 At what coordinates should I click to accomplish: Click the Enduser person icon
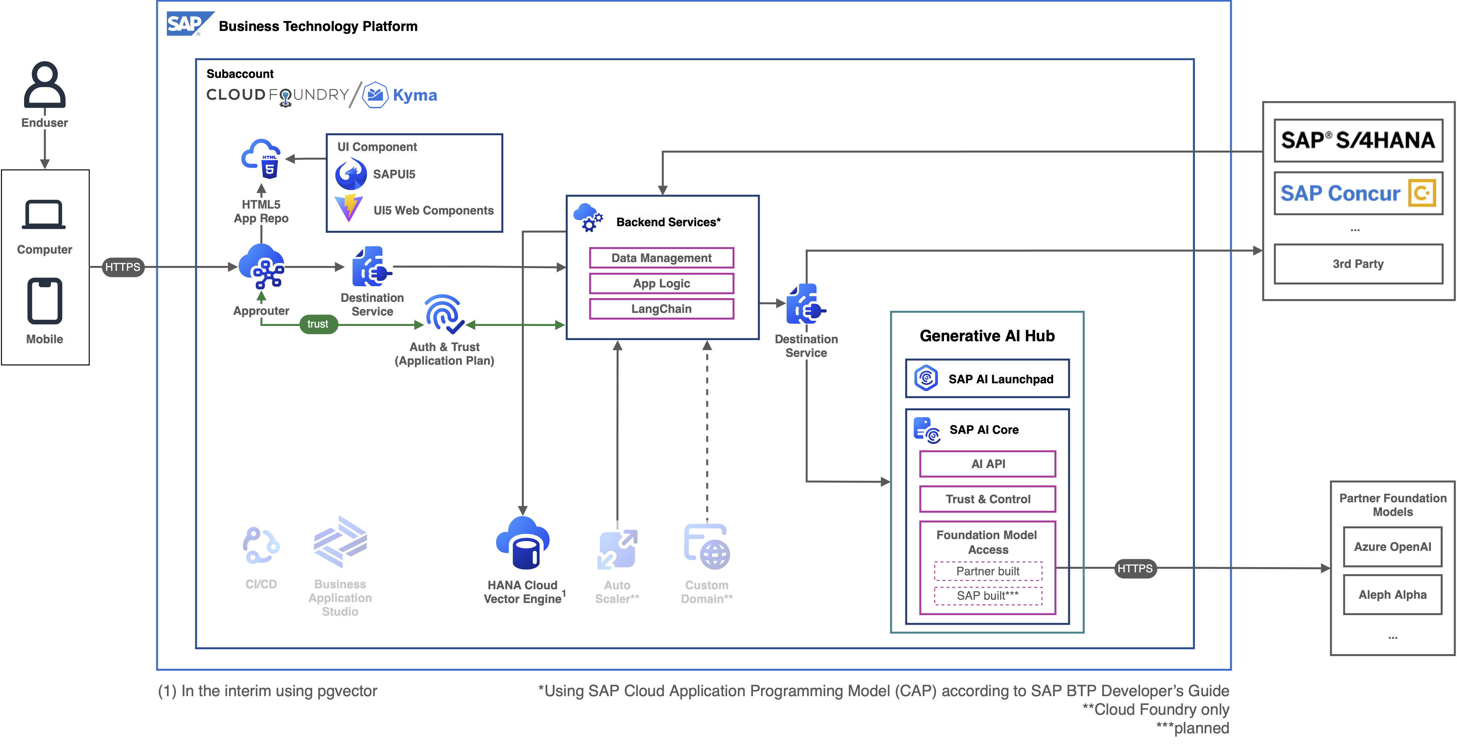pyautogui.click(x=44, y=84)
